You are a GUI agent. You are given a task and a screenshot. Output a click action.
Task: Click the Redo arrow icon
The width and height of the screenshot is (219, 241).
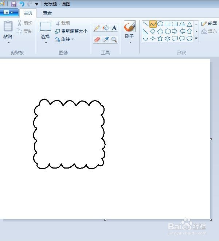coord(30,4)
